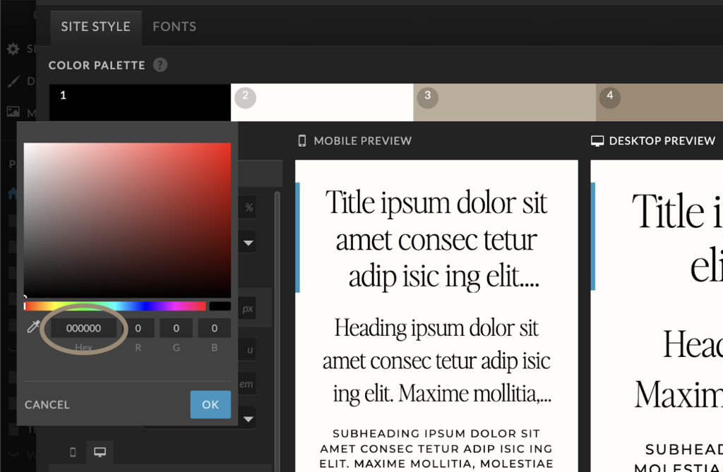Confirm color with the OK button
723x472 pixels.
pos(210,405)
